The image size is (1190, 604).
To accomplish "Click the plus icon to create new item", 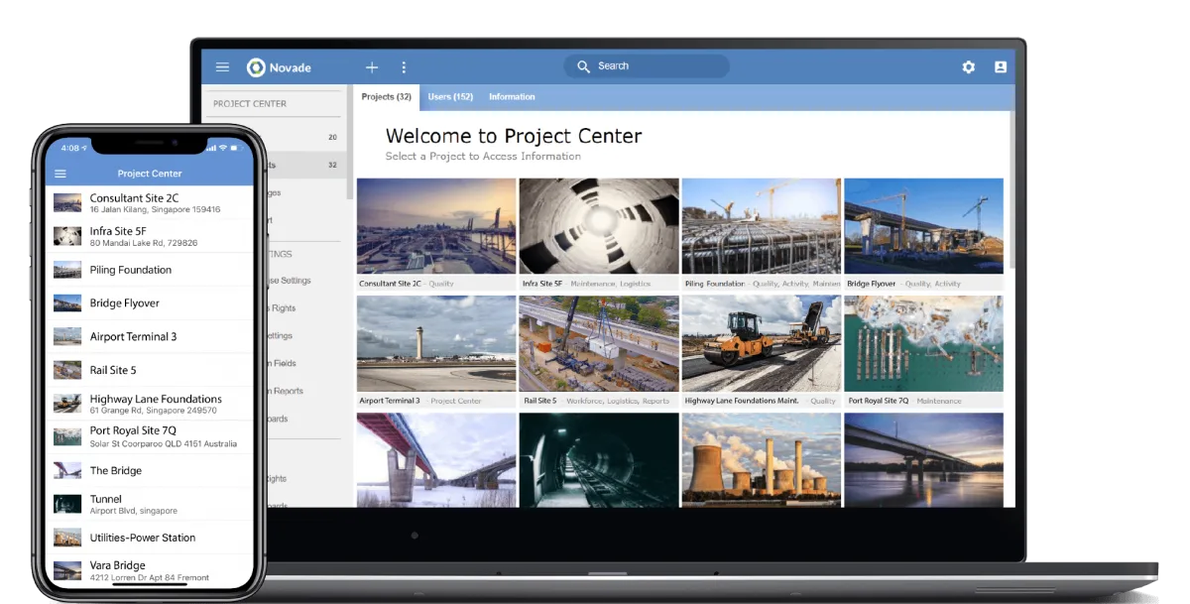I will (372, 67).
